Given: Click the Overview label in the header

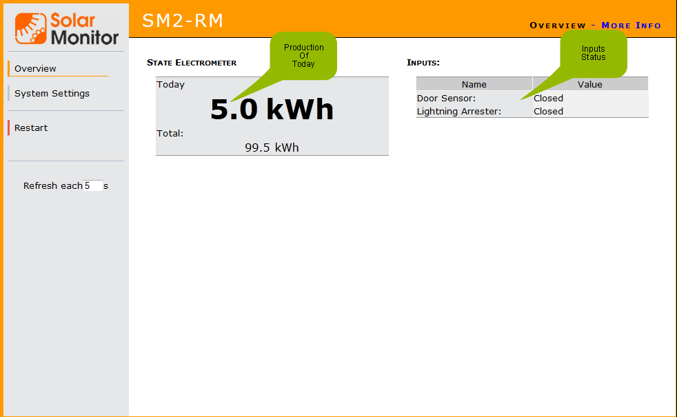Looking at the screenshot, I should point(557,26).
